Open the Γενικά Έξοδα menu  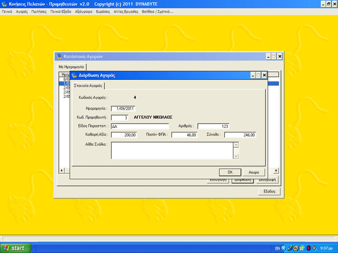pos(61,12)
